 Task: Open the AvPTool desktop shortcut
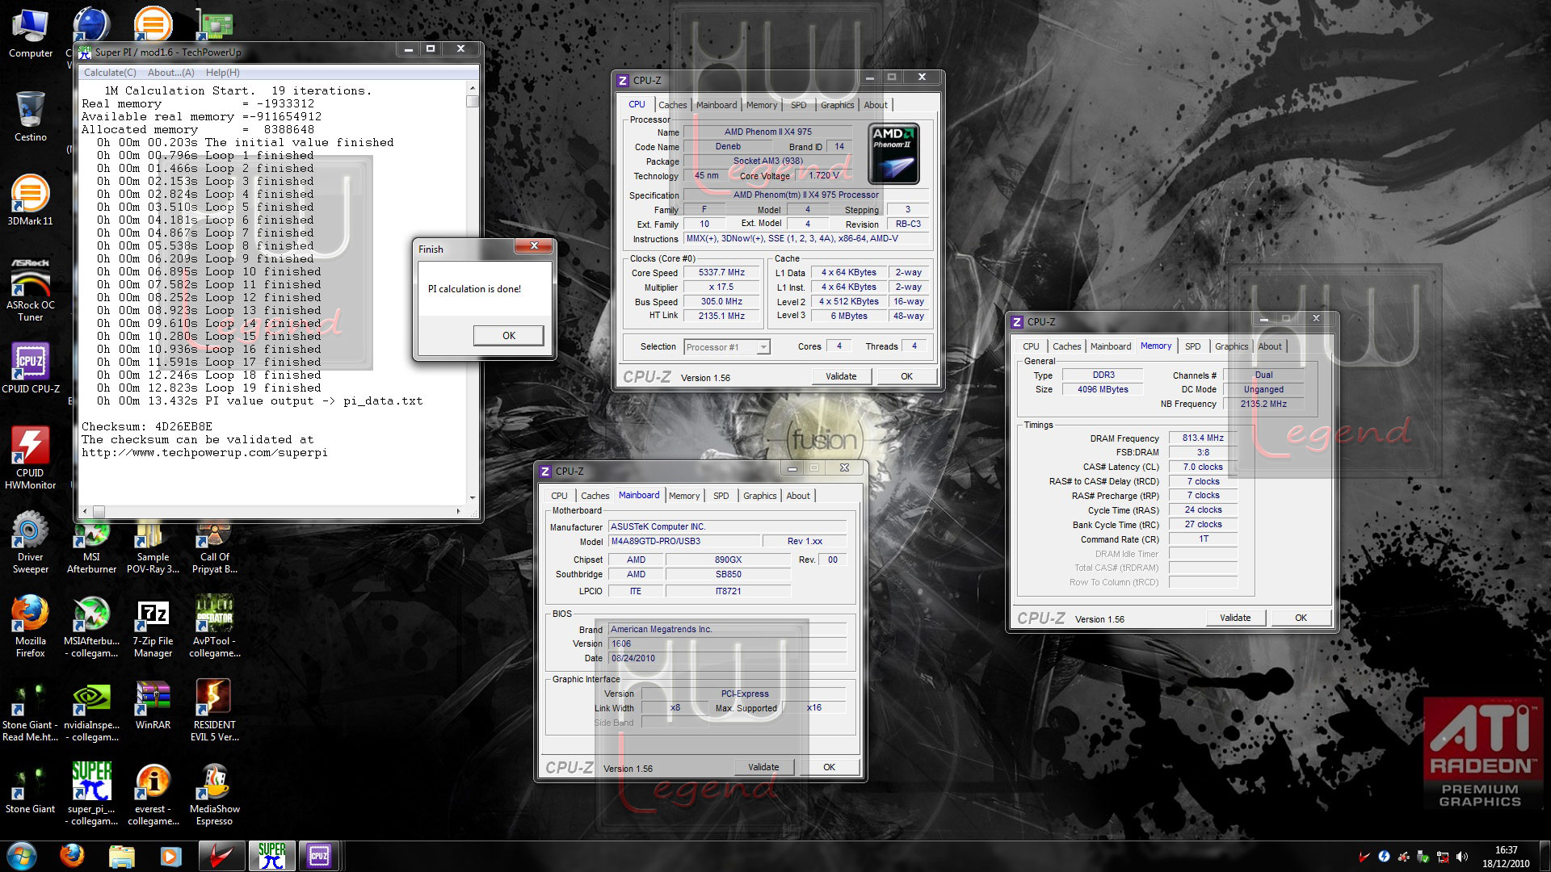coord(214,626)
